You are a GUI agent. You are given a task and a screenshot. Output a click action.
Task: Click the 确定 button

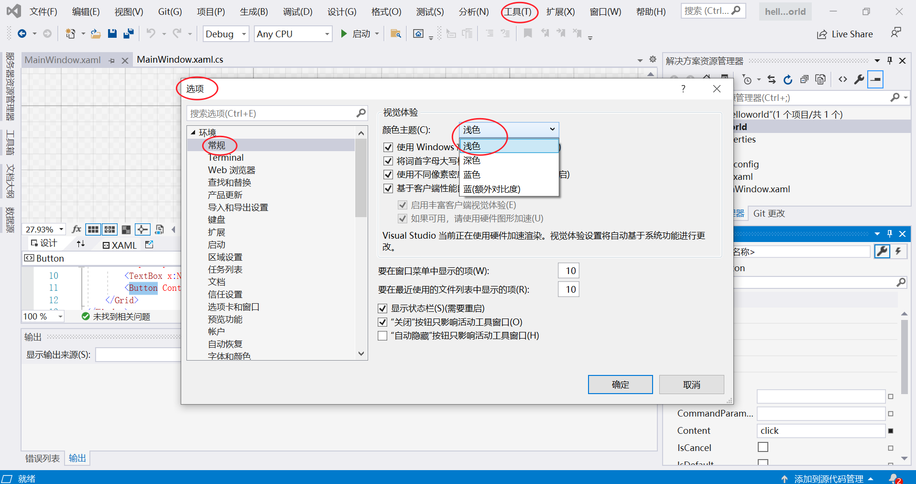click(620, 384)
